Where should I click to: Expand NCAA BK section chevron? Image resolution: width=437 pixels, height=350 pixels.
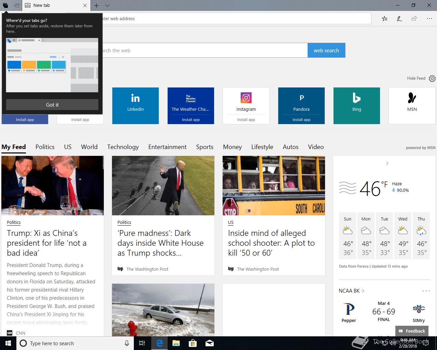(x=363, y=291)
